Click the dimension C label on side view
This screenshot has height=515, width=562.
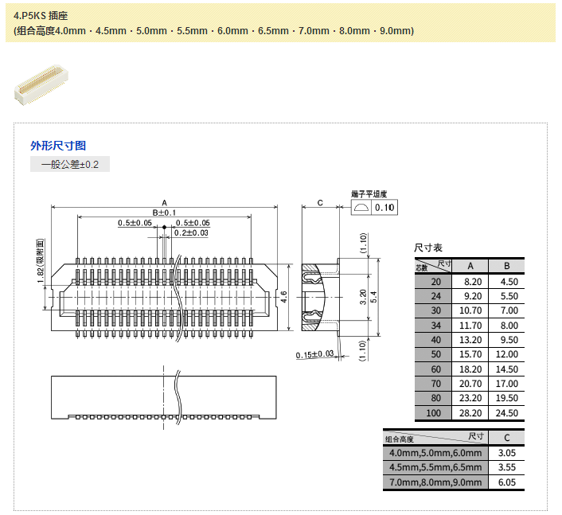point(320,203)
